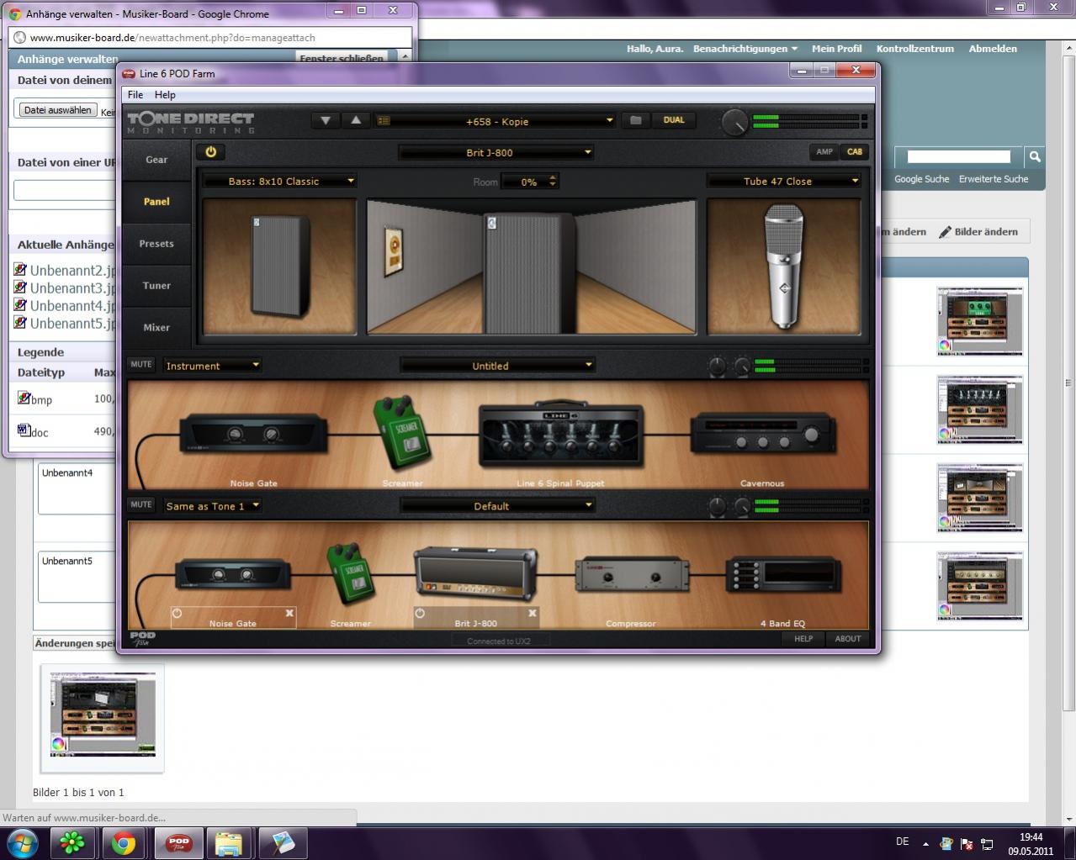Toggle DUAL tone mode

point(674,120)
